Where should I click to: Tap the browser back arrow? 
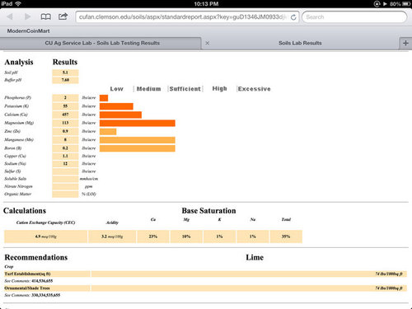[10, 16]
